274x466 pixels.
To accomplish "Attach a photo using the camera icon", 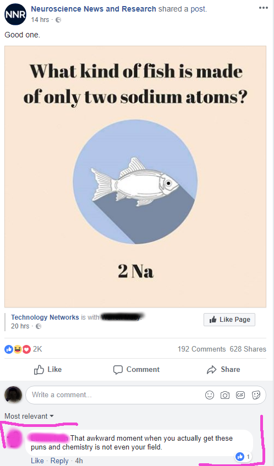I will pyautogui.click(x=225, y=395).
